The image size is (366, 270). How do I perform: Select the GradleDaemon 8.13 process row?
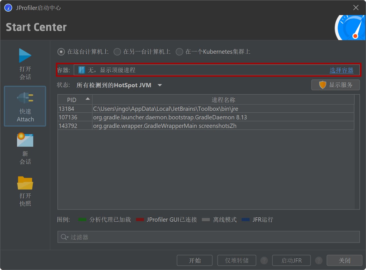(x=206, y=117)
